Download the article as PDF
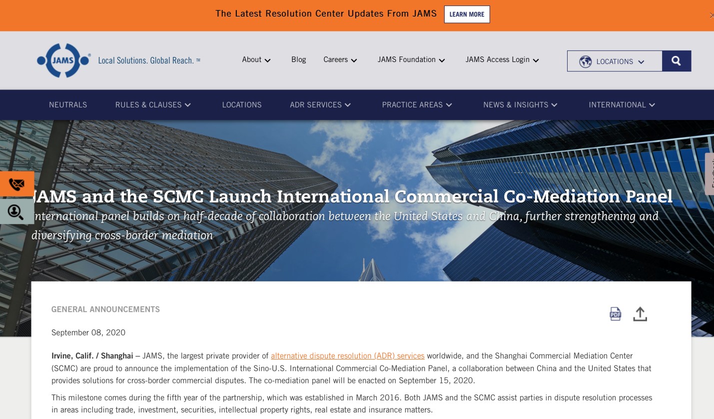This screenshot has width=714, height=419. point(615,313)
